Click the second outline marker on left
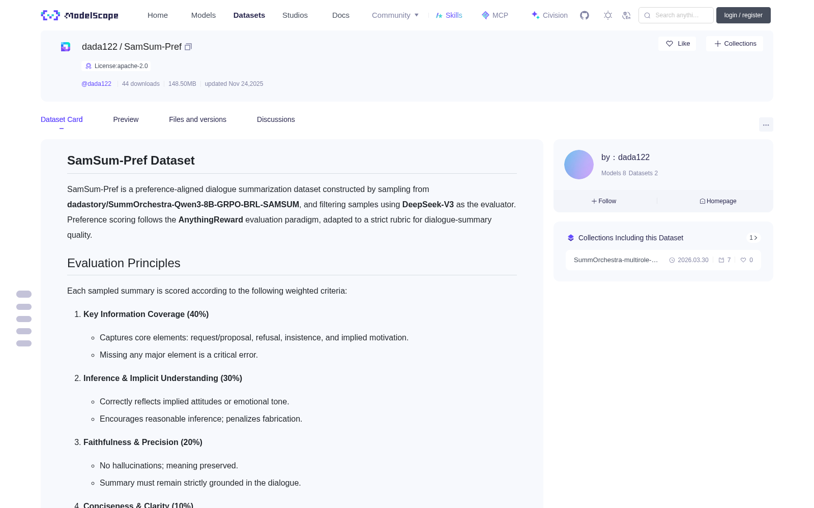 (x=24, y=307)
